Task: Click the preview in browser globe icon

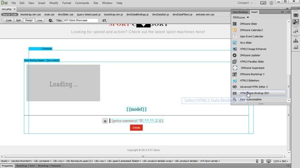Action: (x=51, y=21)
